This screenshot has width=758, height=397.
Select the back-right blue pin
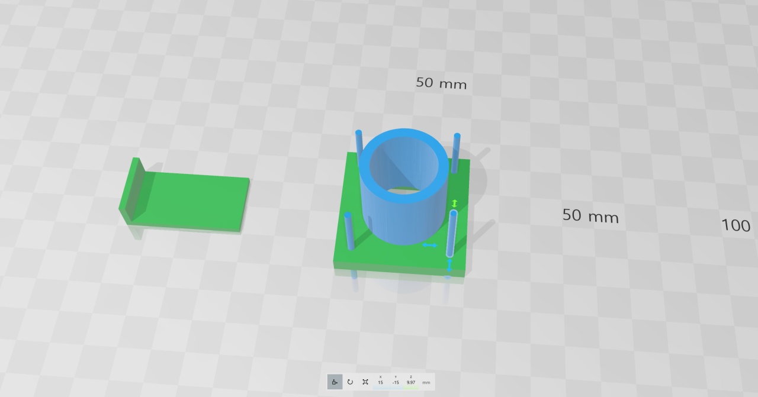tap(456, 153)
